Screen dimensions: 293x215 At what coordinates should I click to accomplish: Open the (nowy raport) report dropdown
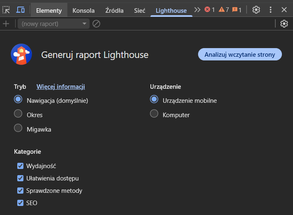[53, 24]
